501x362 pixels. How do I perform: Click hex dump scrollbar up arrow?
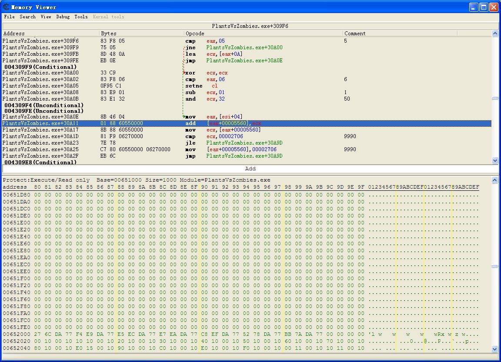495,180
